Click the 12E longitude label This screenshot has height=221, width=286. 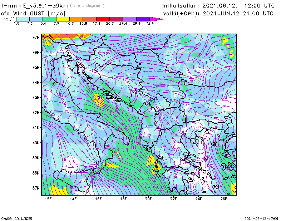tap(48, 199)
